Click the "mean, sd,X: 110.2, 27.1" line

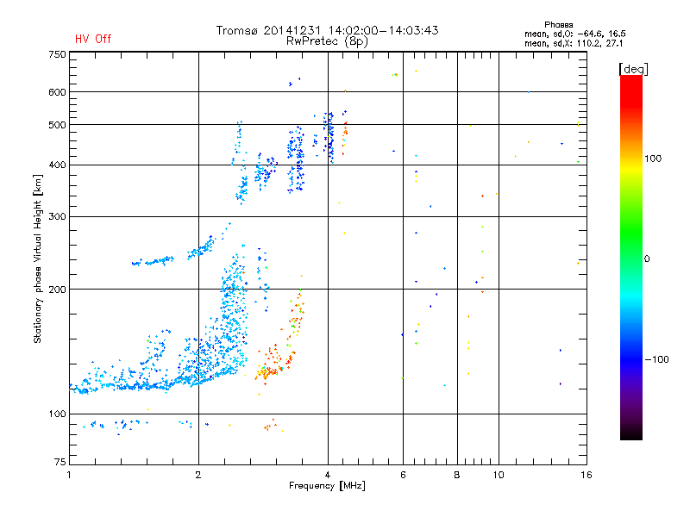pos(574,43)
